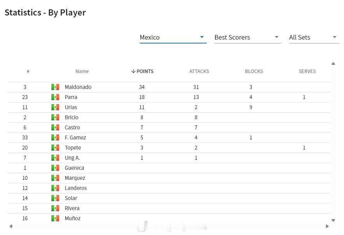Select the player row Bricio
Screen dimensions: 344x235
(x=169, y=117)
